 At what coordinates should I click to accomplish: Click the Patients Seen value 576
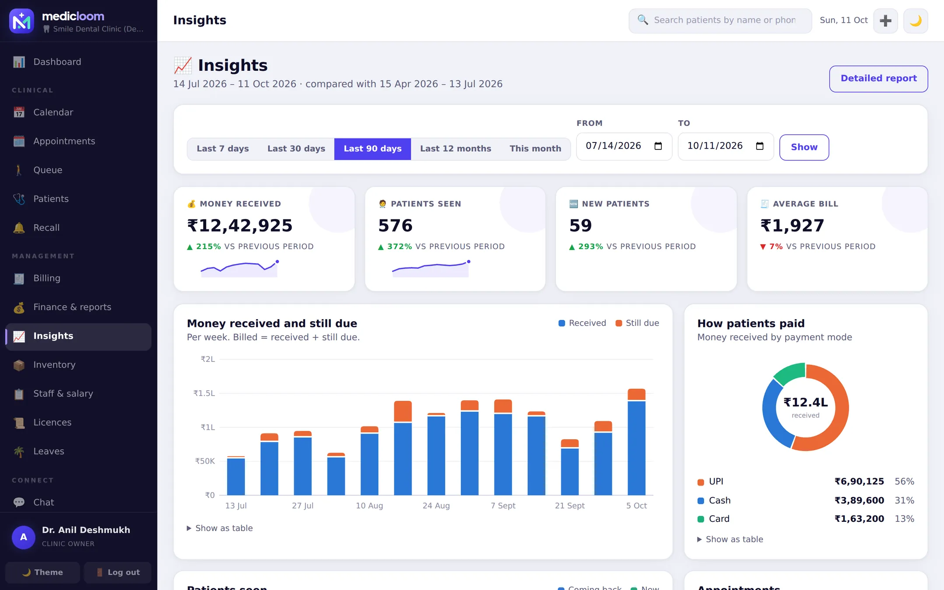(395, 226)
